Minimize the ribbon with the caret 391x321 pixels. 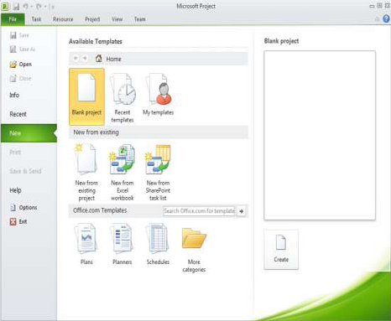click(x=377, y=19)
